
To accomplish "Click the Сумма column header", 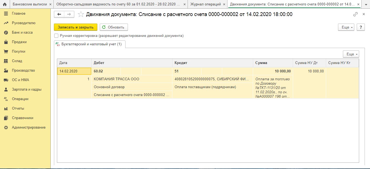I will (273, 63).
